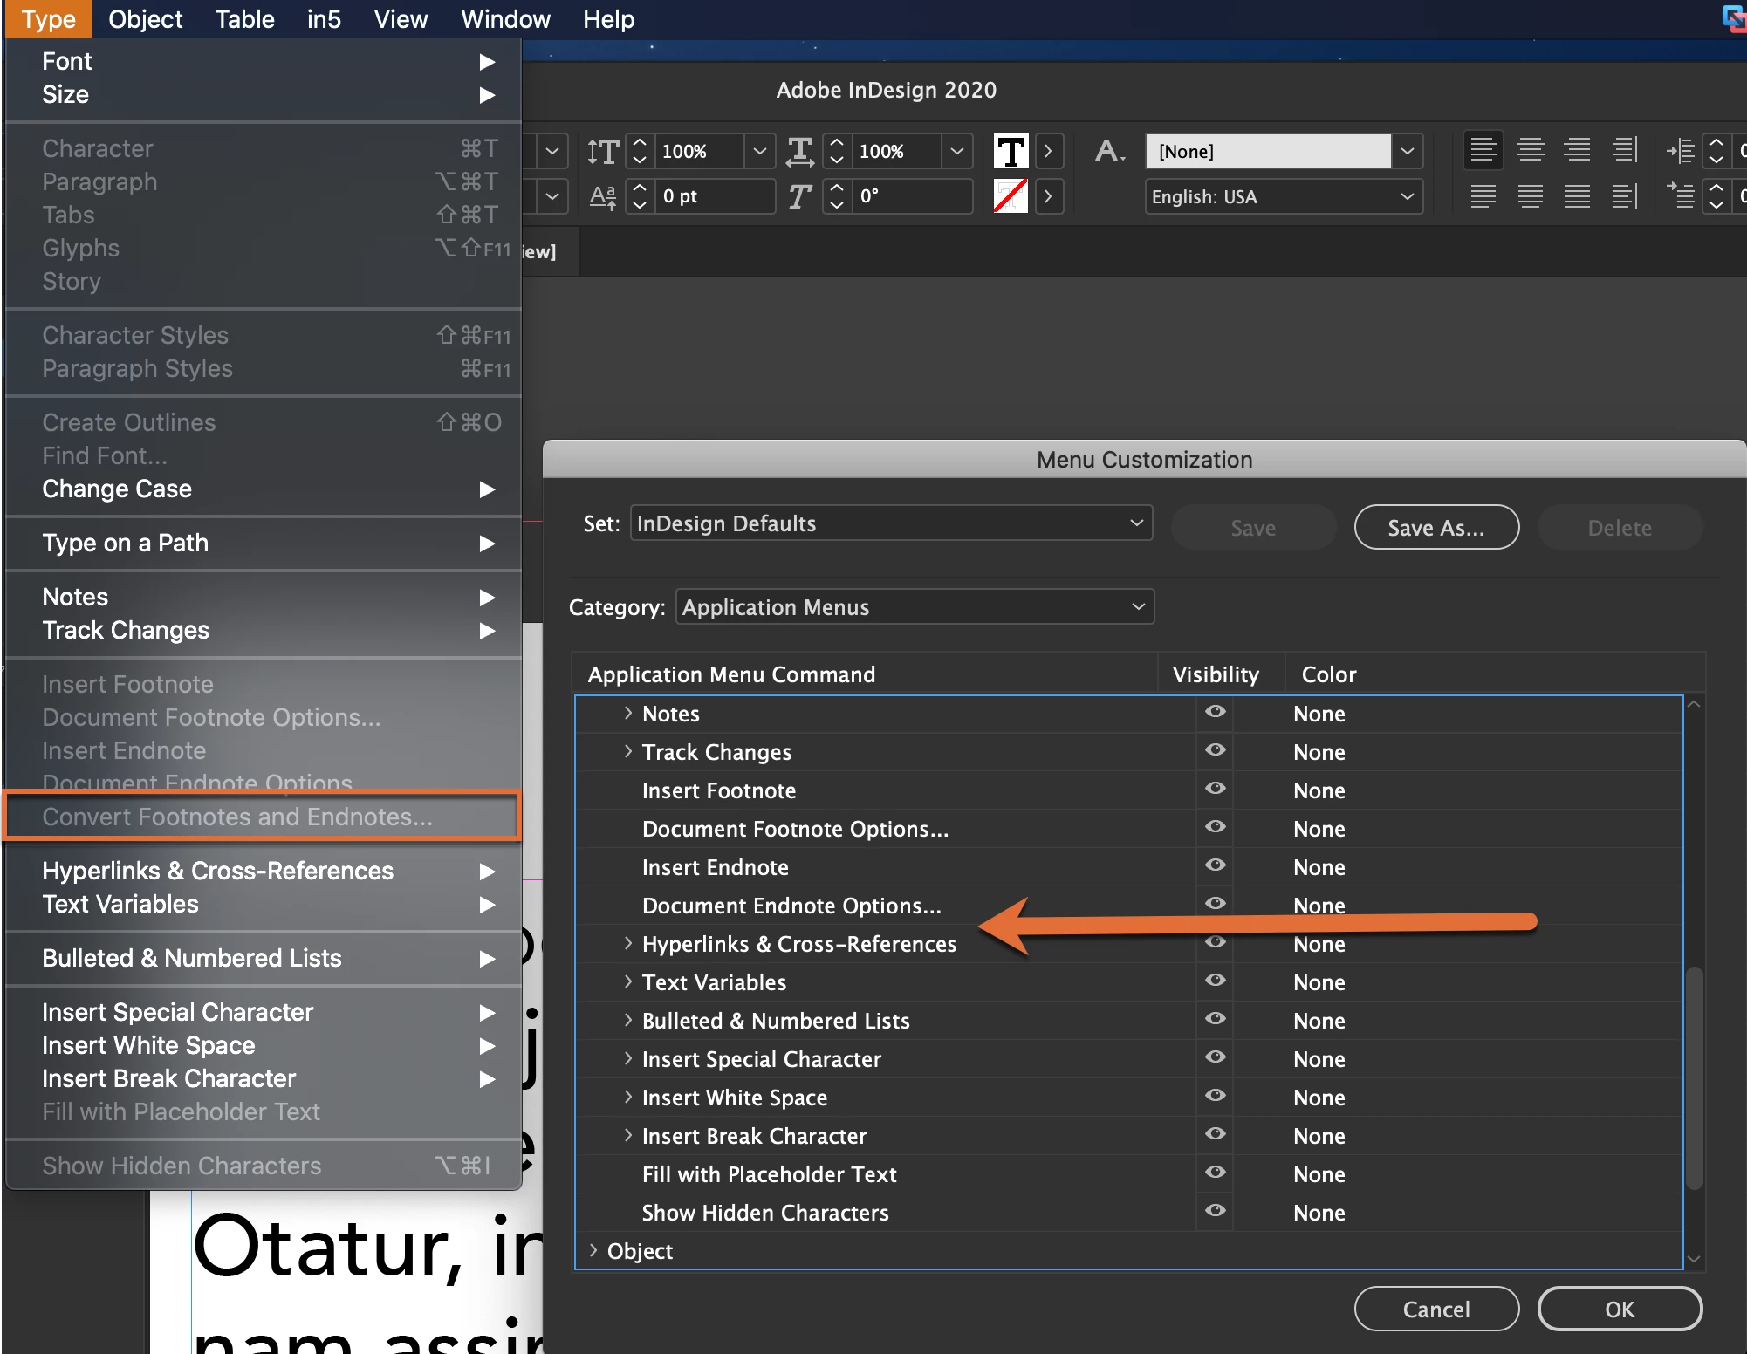Toggle visibility eye for Insert Footnote

click(x=1215, y=789)
